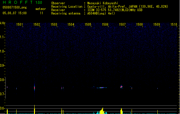Click the Receiving antenna label
Viewport: 180px width, 114px height.
click(66, 13)
